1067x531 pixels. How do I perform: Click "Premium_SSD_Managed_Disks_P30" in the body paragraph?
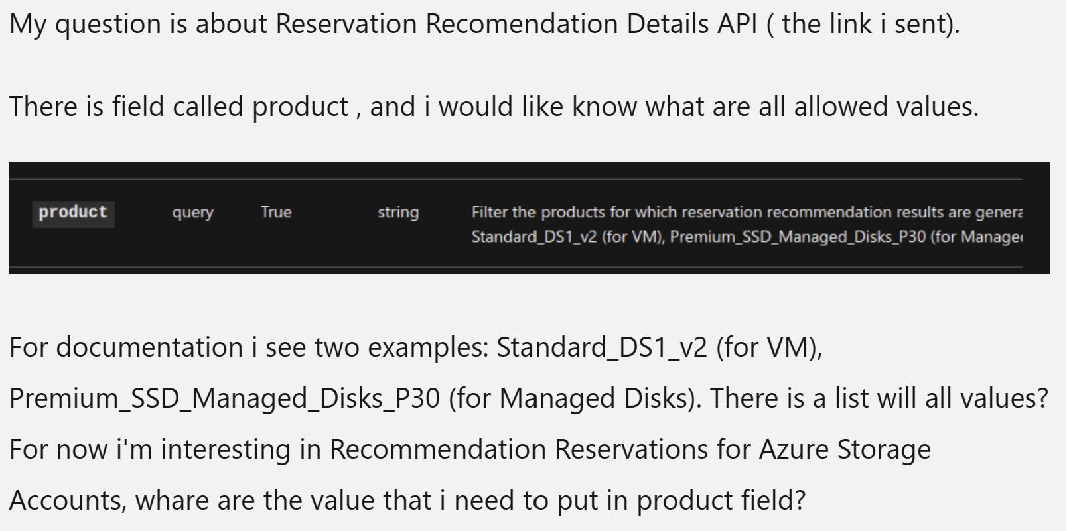coord(225,399)
